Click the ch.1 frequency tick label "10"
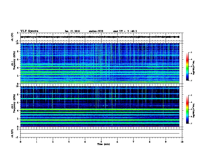Viewport: 205px width, 159px height. coord(17,43)
